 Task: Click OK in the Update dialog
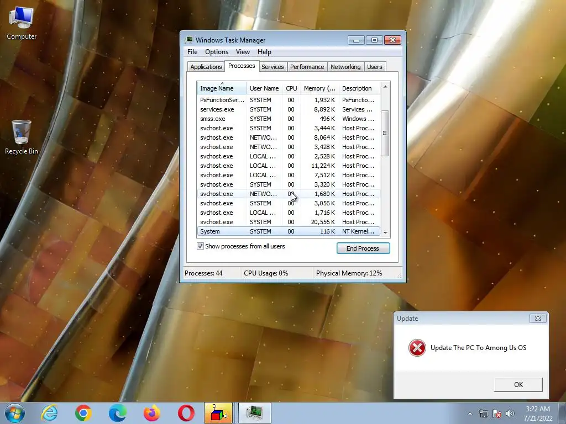coord(518,385)
